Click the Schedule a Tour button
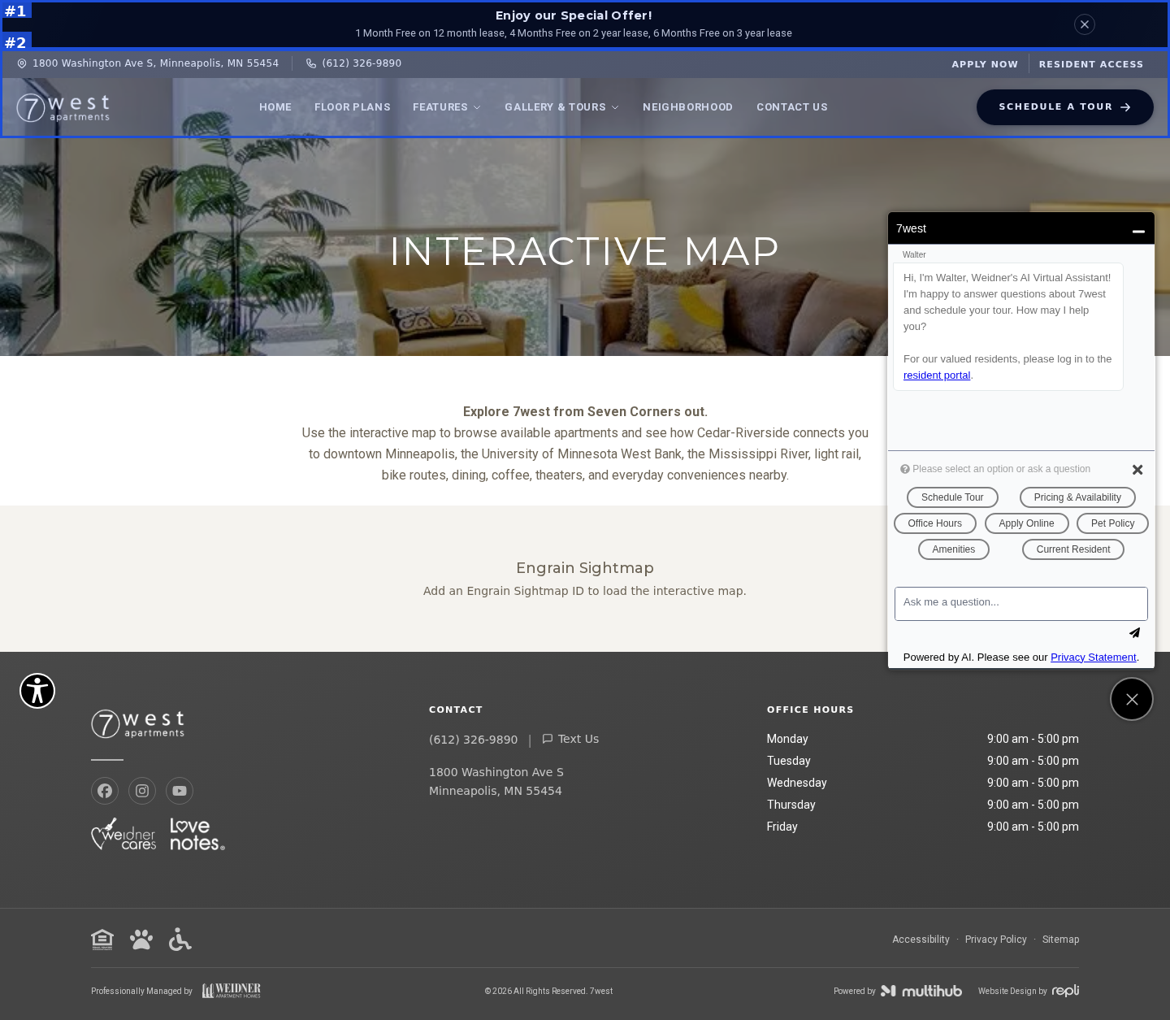Viewport: 1170px width, 1020px height. pyautogui.click(x=1065, y=107)
